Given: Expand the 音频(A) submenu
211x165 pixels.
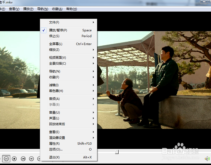Looking at the screenshot, I should pos(69,99).
